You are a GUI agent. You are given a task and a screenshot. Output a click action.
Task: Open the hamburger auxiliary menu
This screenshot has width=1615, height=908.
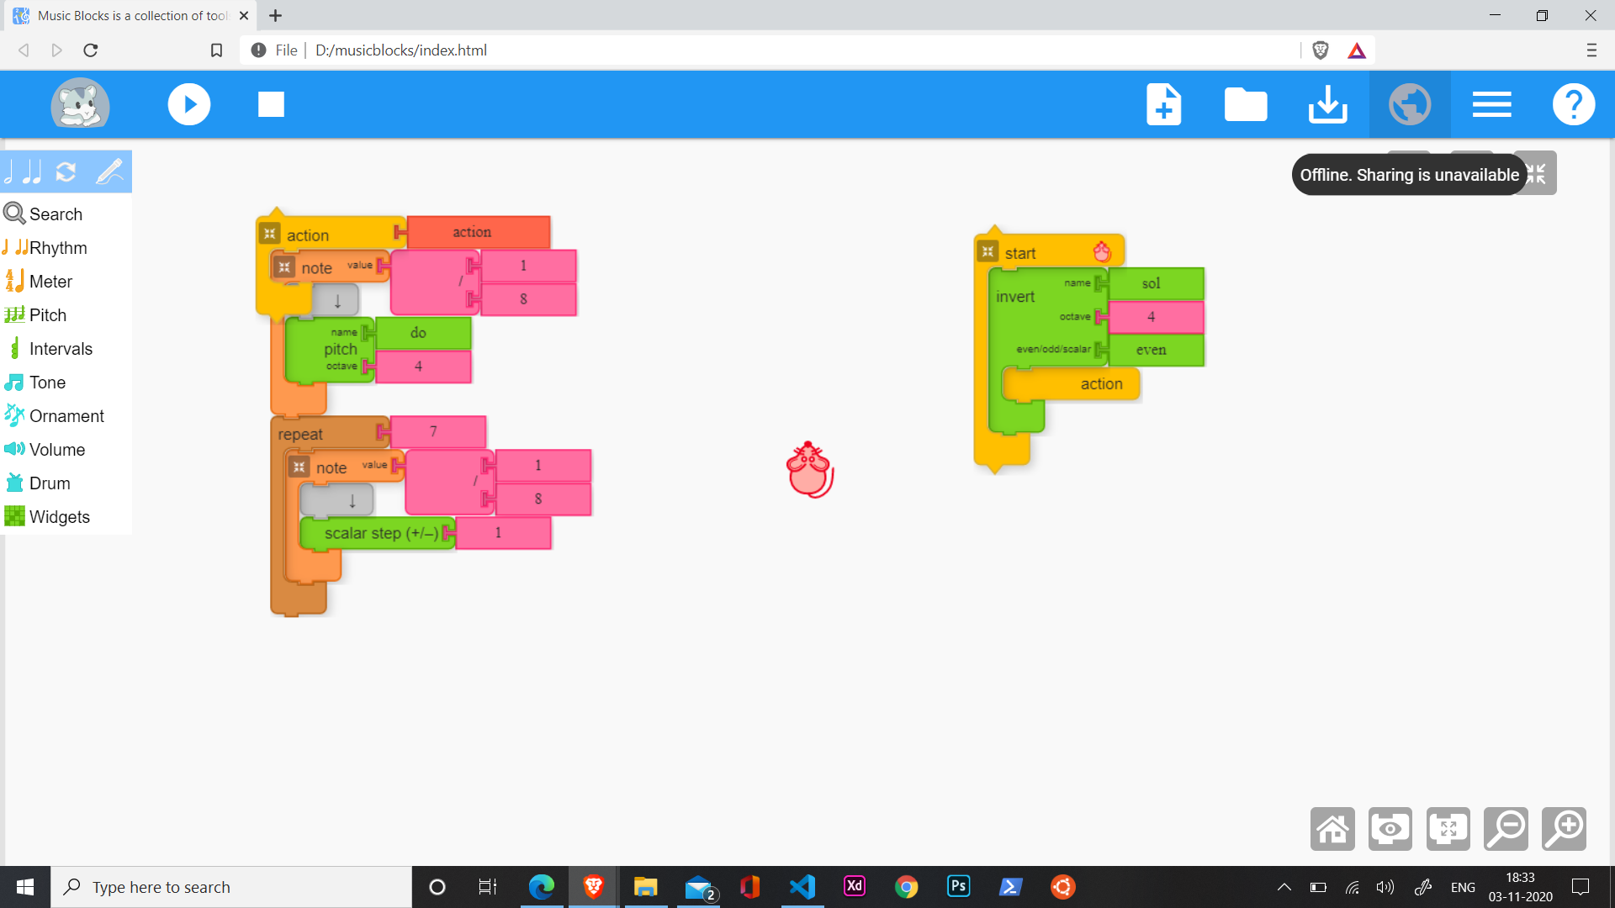pyautogui.click(x=1491, y=104)
